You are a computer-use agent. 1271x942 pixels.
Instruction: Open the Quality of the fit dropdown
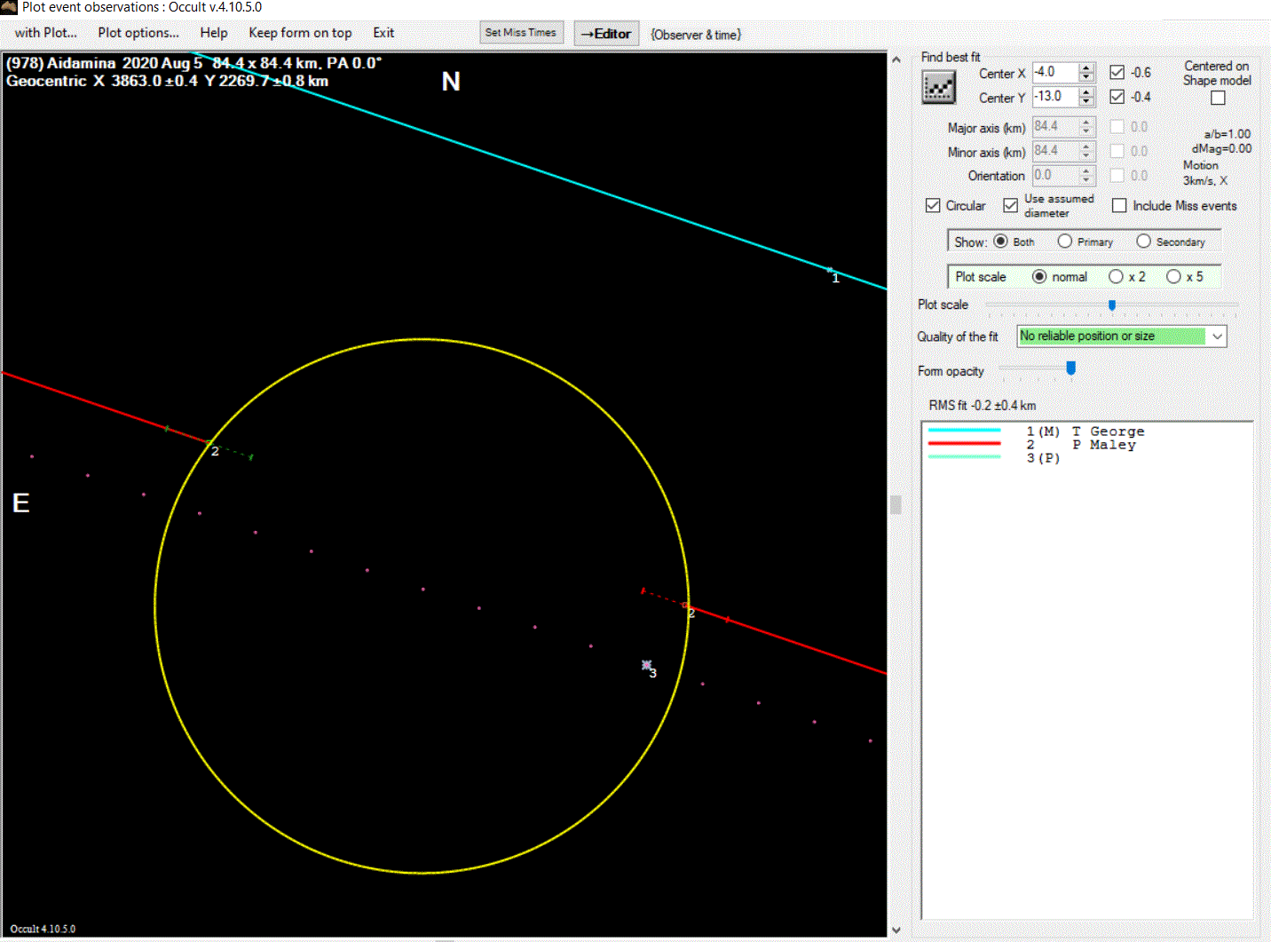[1218, 336]
